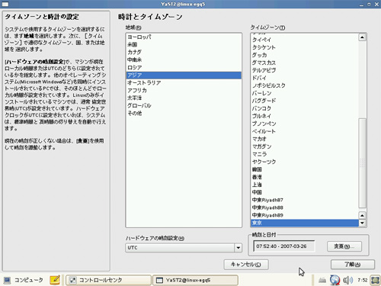Select 韓国 timezone
381x286 pixels.
tap(305, 169)
